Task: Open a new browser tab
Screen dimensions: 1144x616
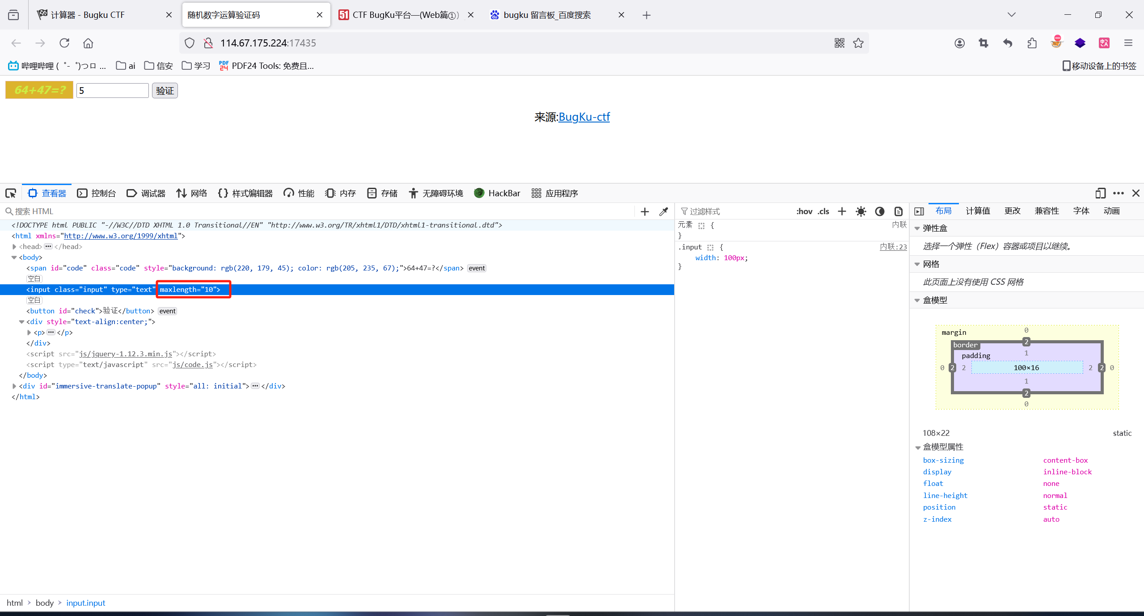Action: pos(646,15)
